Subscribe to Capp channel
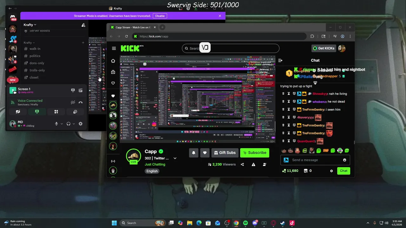The width and height of the screenshot is (406, 228). pos(255,153)
